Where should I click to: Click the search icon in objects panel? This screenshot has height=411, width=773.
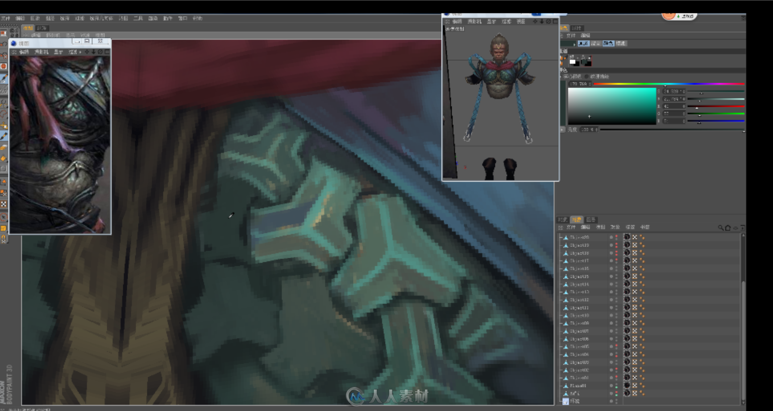pyautogui.click(x=720, y=228)
